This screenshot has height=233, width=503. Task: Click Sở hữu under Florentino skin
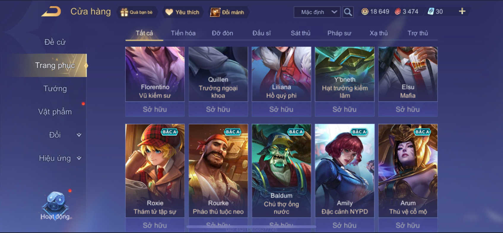pyautogui.click(x=155, y=109)
